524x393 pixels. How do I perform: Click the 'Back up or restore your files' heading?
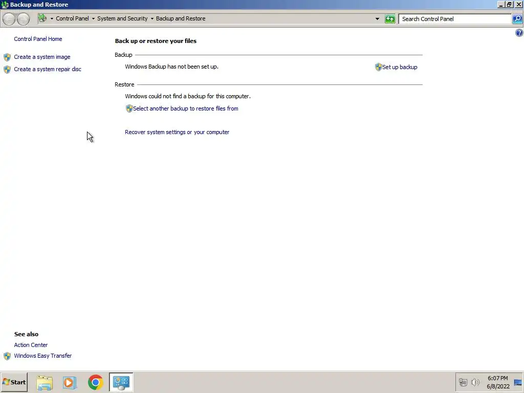point(156,41)
